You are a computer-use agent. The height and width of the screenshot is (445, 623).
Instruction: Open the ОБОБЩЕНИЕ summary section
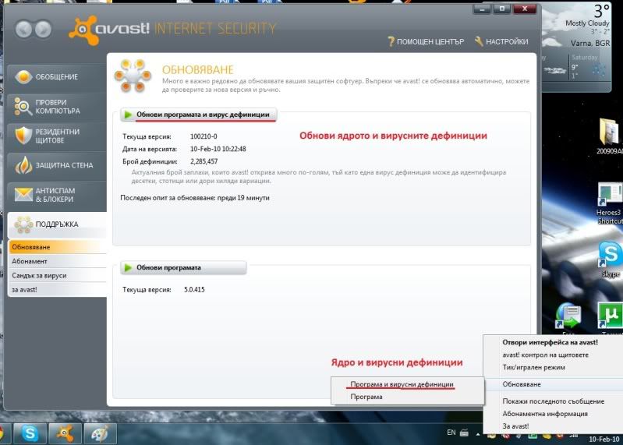56,76
